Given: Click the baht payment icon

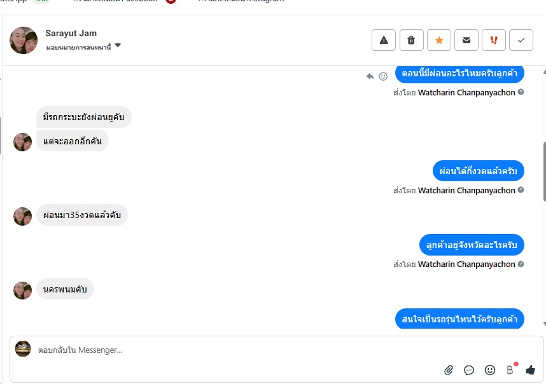Looking at the screenshot, I should click(510, 370).
